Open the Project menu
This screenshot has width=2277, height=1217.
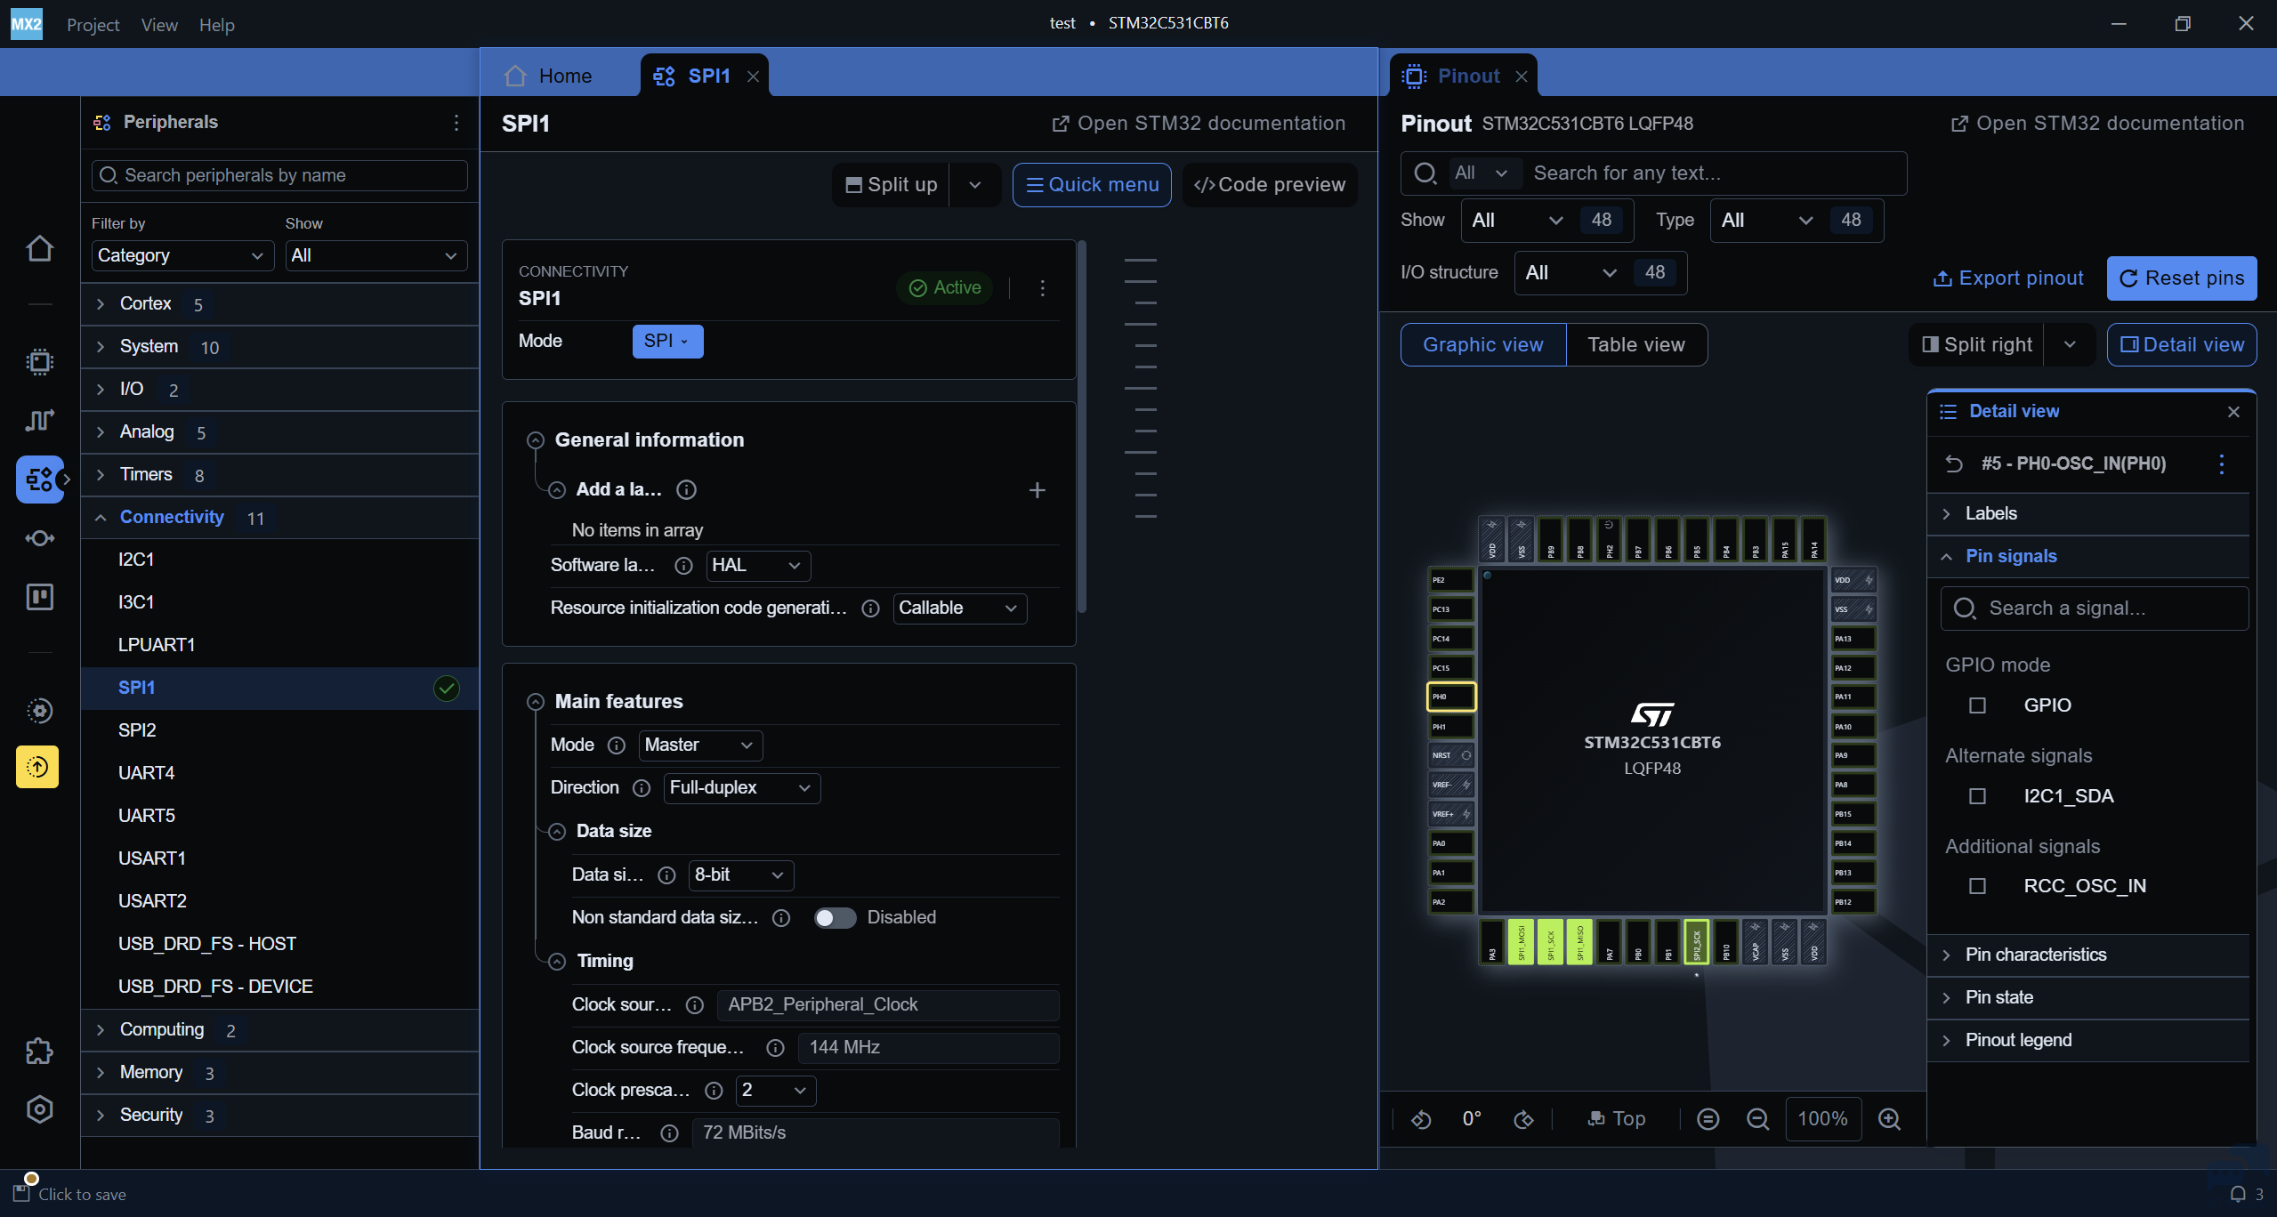93,25
